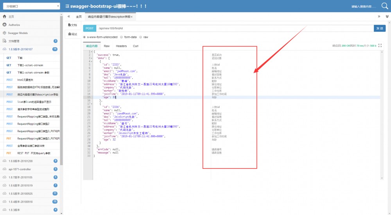Focus the header search input field
The width and height of the screenshot is (391, 215).
tap(363, 7)
